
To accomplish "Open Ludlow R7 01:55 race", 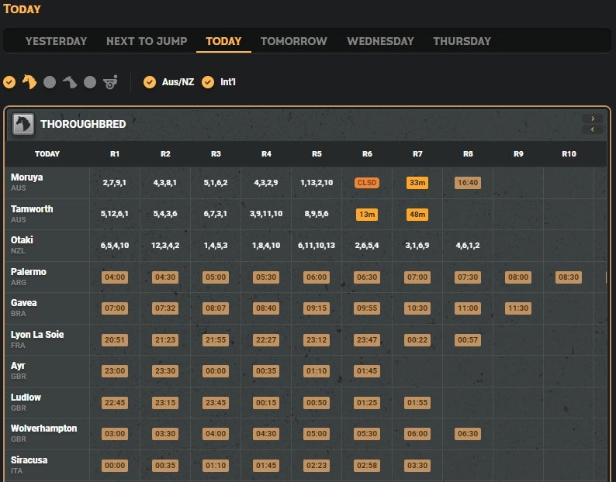I will click(417, 403).
